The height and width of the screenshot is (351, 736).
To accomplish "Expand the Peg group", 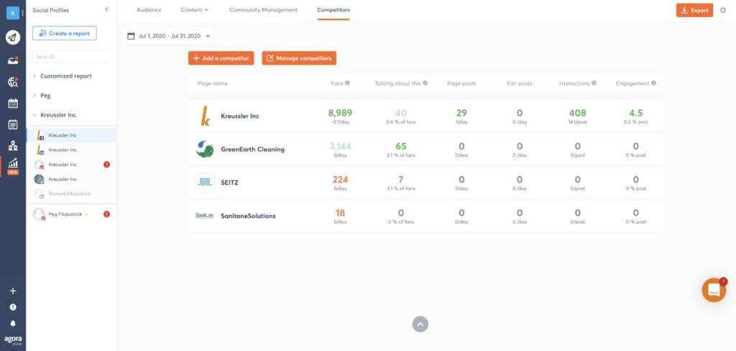I will [x=34, y=96].
